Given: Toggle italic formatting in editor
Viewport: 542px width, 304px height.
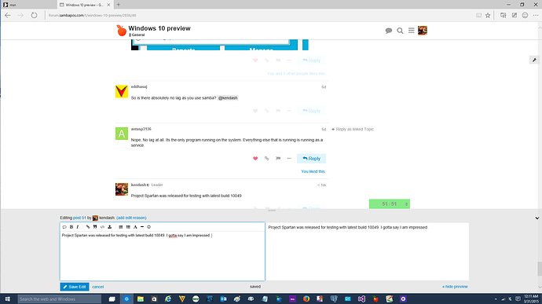Looking at the screenshot, I should [x=78, y=227].
